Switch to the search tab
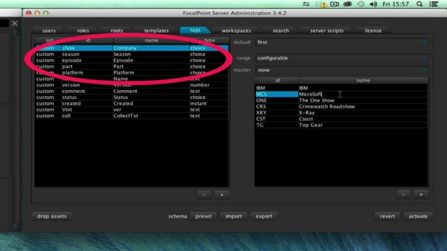This screenshot has width=447, height=251. [281, 31]
